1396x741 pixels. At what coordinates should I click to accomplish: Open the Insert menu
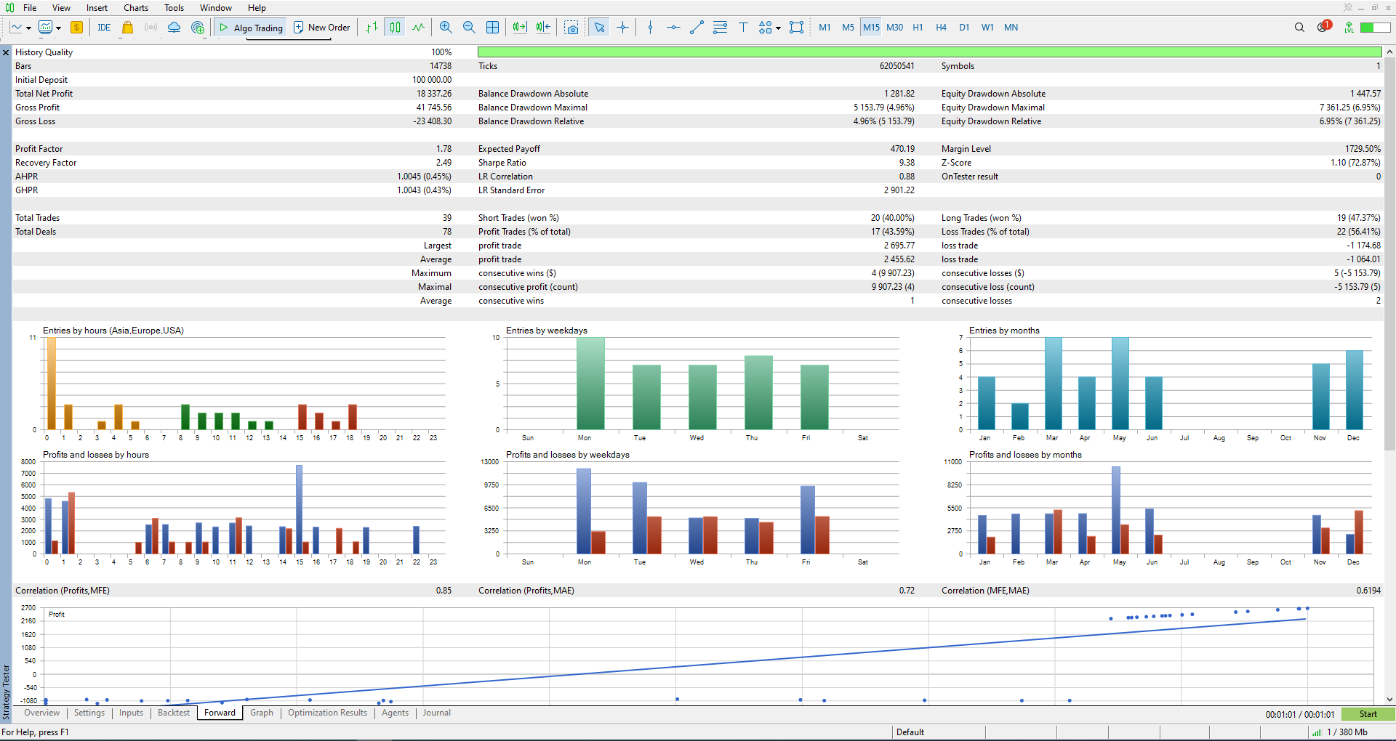(x=97, y=8)
